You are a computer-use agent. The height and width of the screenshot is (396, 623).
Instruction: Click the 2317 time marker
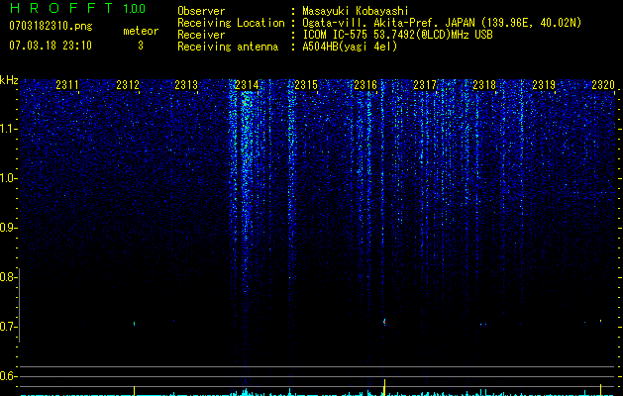click(425, 84)
